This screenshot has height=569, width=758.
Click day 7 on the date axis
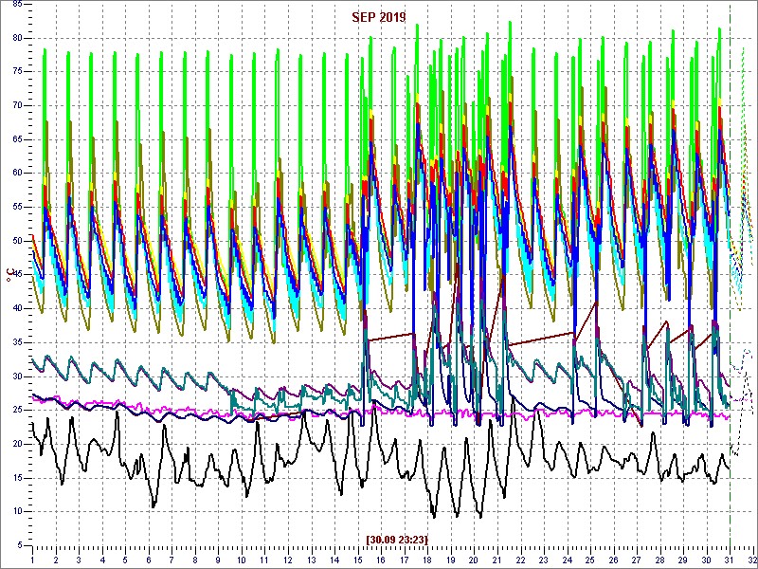(171, 560)
